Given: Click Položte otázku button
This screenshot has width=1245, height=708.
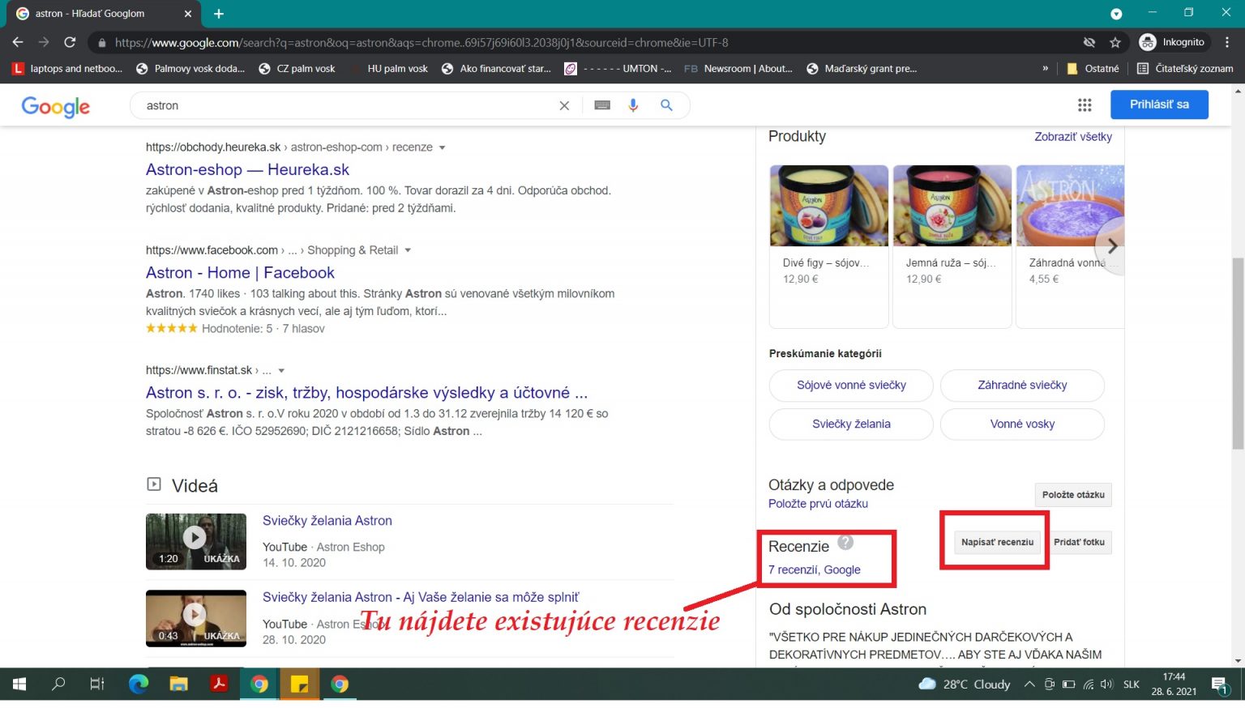Looking at the screenshot, I should click(x=1073, y=495).
